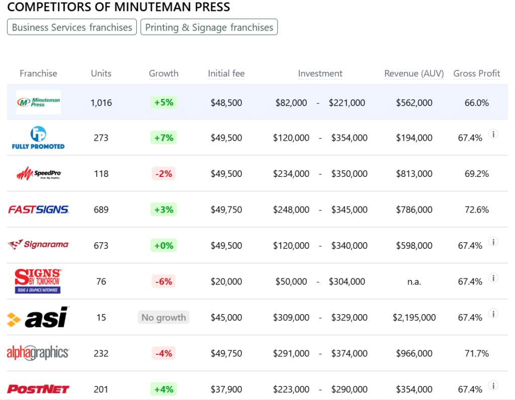The image size is (515, 400).
Task: Select the FASTSIGNS logo
Action: tap(38, 210)
